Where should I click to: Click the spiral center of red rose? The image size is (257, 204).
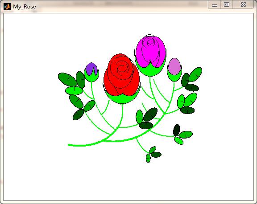[122, 69]
